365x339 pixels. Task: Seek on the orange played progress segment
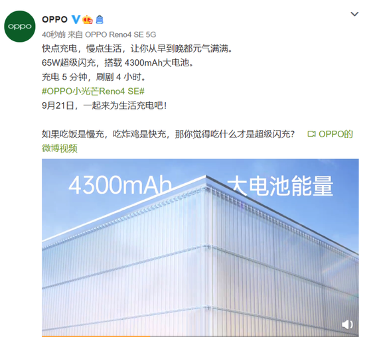coord(96,336)
